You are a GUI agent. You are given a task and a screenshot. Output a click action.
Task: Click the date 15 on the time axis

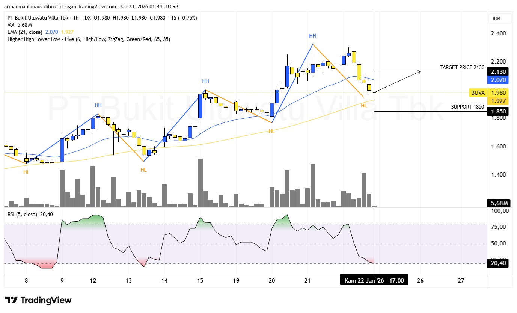tap(200, 280)
